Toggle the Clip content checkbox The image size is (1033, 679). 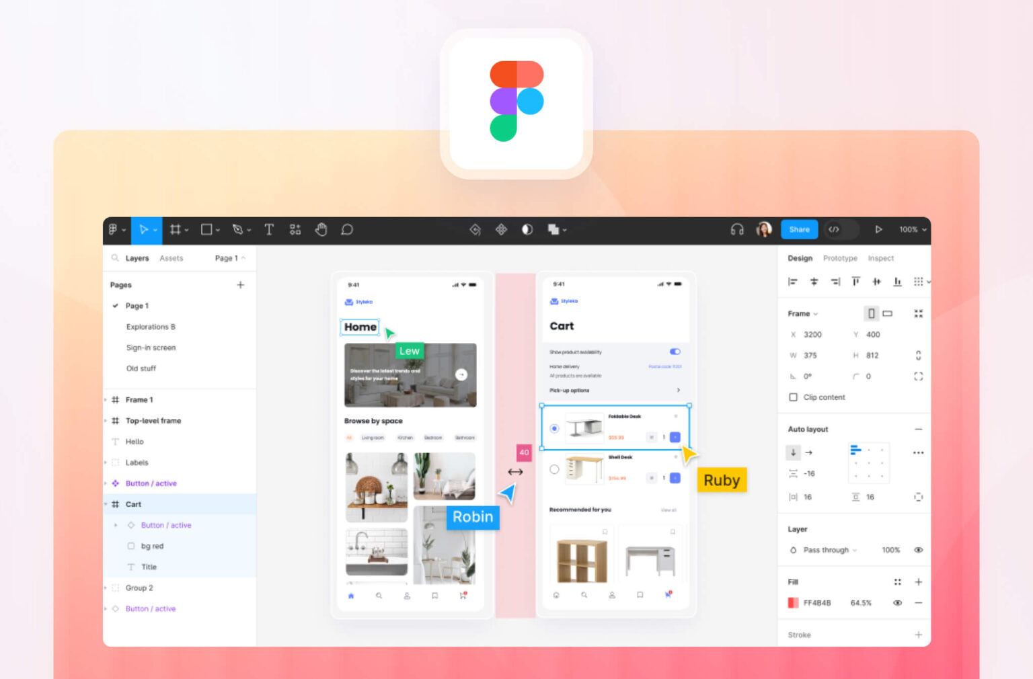pos(793,397)
